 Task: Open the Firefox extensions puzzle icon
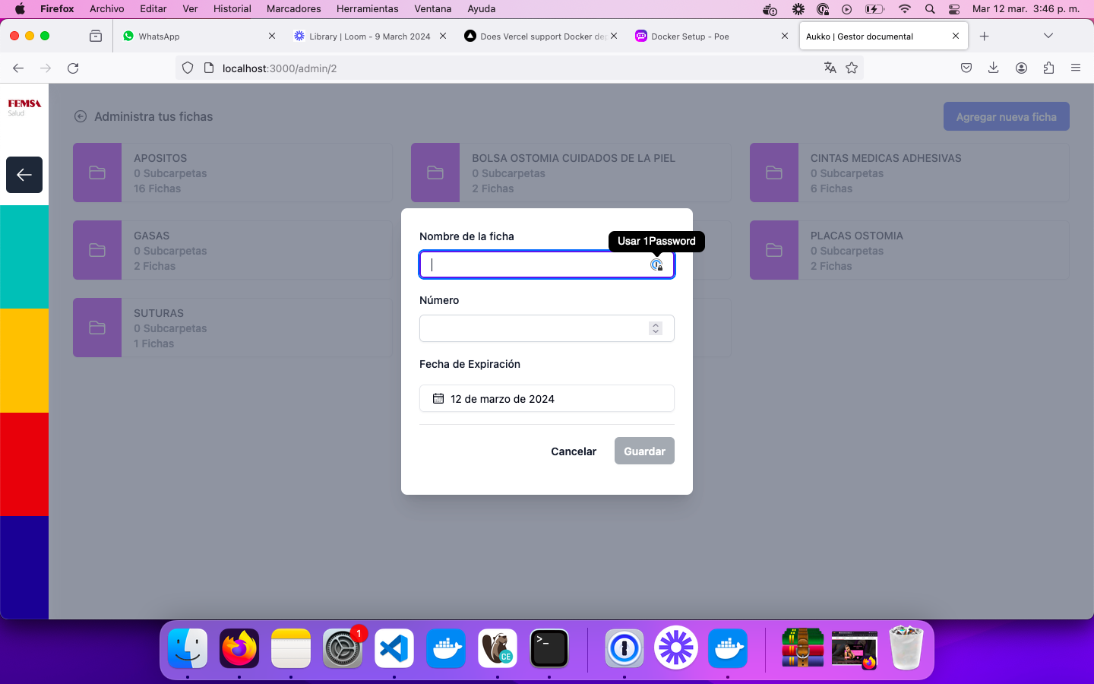coord(1048,68)
